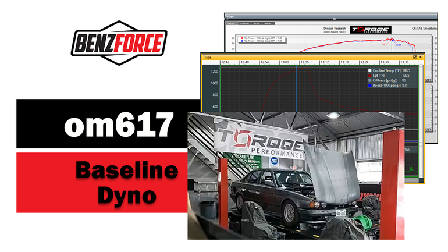Click the blue vertical cursor line in Trace

[x=296, y=88]
